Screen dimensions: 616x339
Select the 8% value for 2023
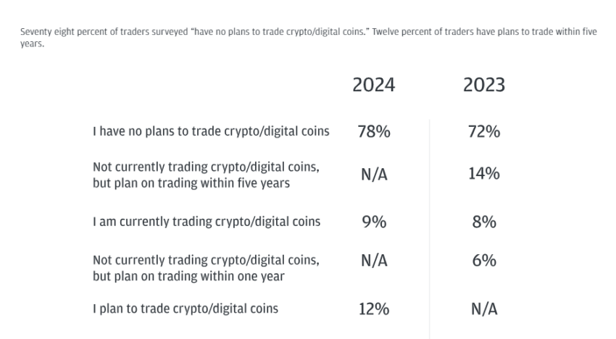tap(484, 222)
